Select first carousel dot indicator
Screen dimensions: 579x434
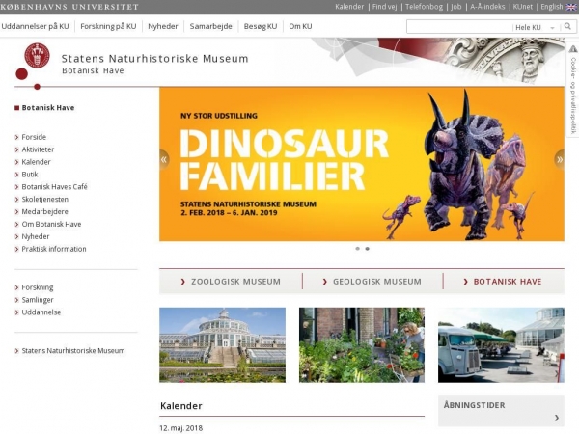(x=357, y=249)
